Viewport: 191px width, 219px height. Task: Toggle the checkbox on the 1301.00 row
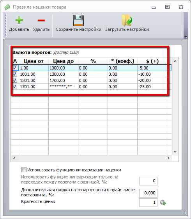15,80
